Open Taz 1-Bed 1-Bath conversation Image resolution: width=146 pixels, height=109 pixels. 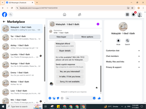22,37
